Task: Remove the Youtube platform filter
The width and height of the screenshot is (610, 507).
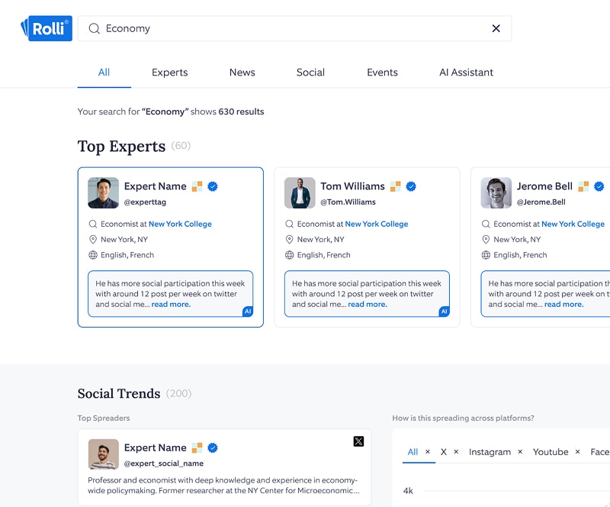Action: click(x=578, y=452)
